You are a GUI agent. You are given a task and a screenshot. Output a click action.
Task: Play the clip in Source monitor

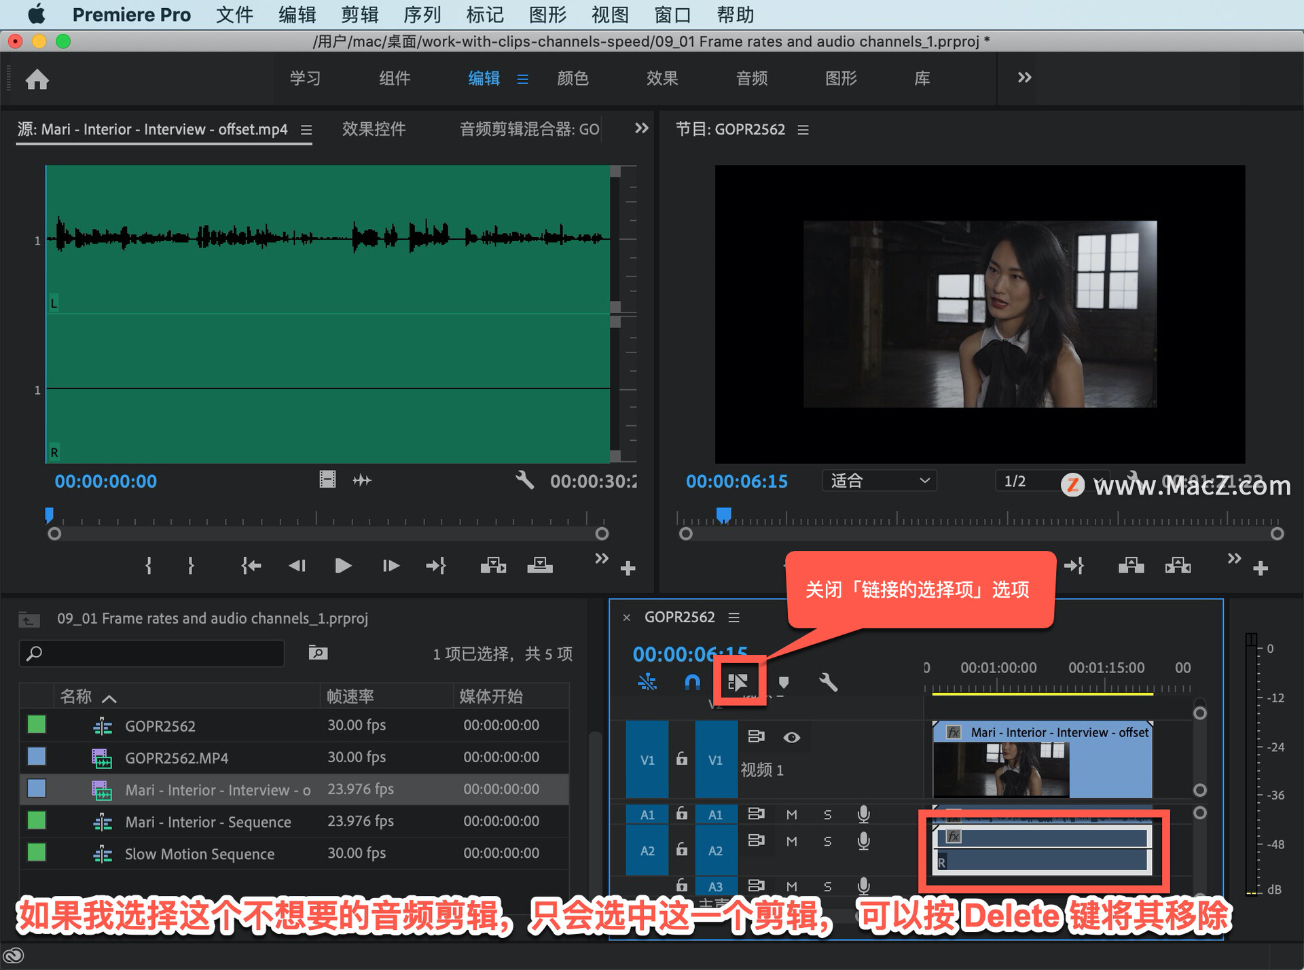pyautogui.click(x=343, y=565)
